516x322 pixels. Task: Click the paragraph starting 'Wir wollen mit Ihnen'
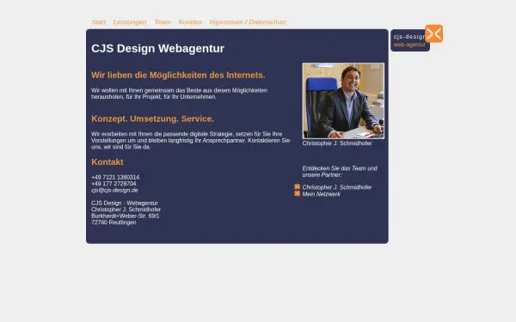click(x=180, y=94)
